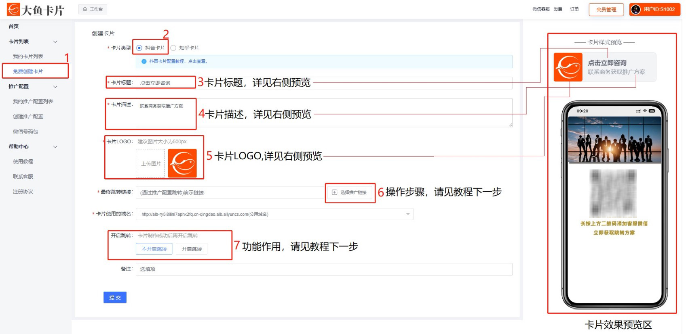This screenshot has height=334, width=686.
Task: Click the blurred QR code in phone preview
Action: (613, 194)
